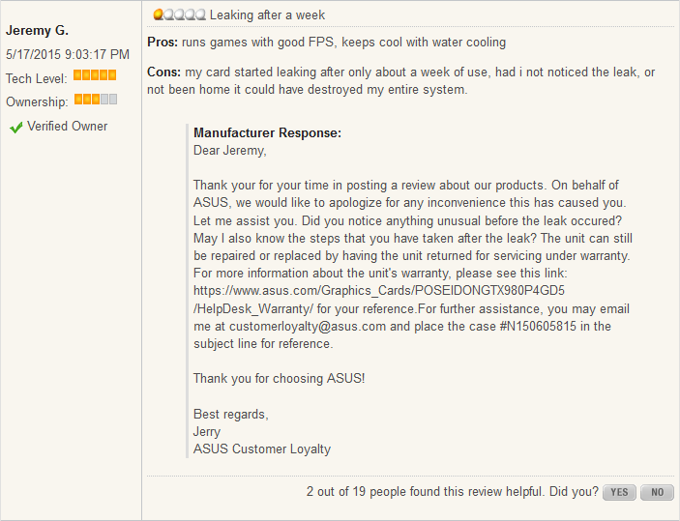Click the Manufacturer Response heading
This screenshot has height=521, width=680.
click(x=267, y=133)
